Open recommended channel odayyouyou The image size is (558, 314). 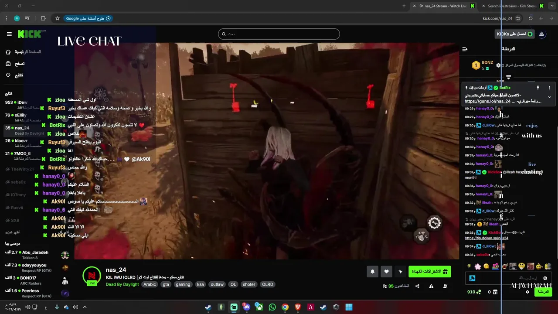point(37,267)
